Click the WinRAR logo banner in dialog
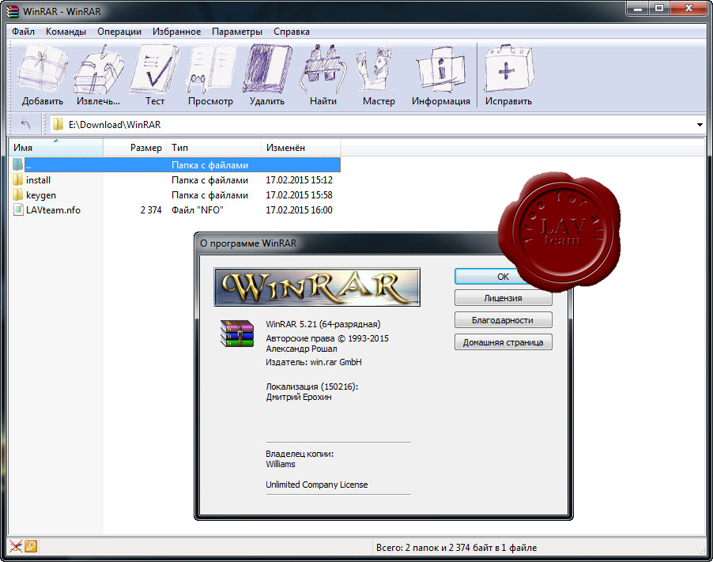This screenshot has width=713, height=562. point(317,287)
